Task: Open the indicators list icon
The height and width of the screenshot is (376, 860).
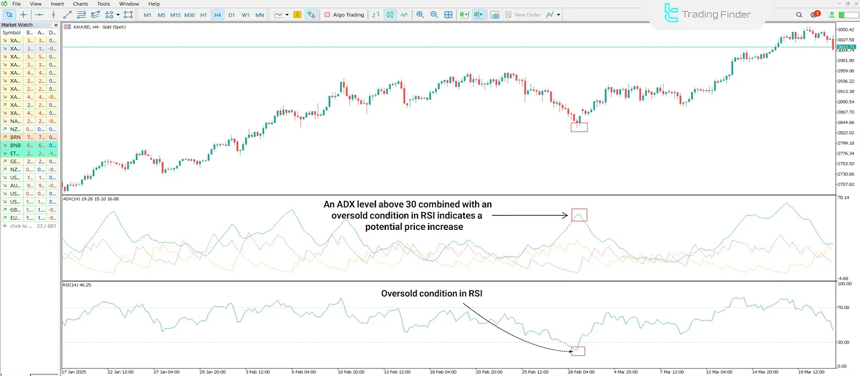Action: (549, 15)
